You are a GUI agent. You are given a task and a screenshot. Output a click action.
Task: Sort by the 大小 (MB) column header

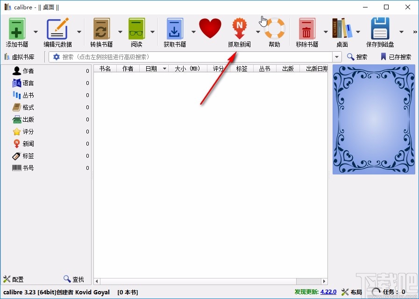point(188,69)
